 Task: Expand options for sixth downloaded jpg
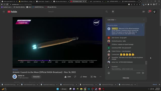pyautogui.click(x=115, y=85)
